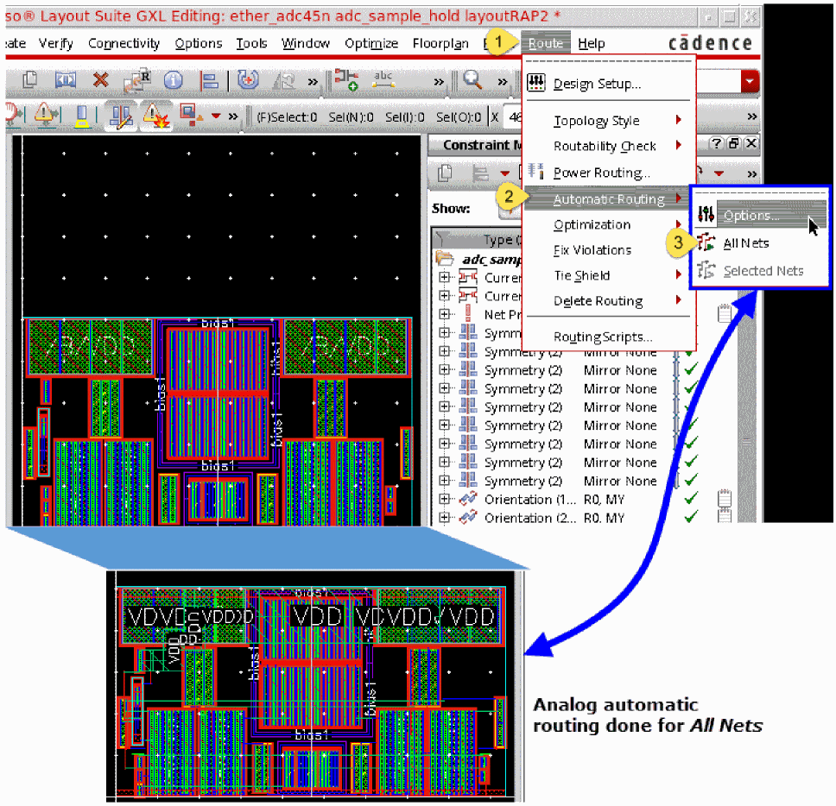Toggle green checkmark on Orientation (1) row
Viewport: 836px width, 806px height.
[x=691, y=499]
